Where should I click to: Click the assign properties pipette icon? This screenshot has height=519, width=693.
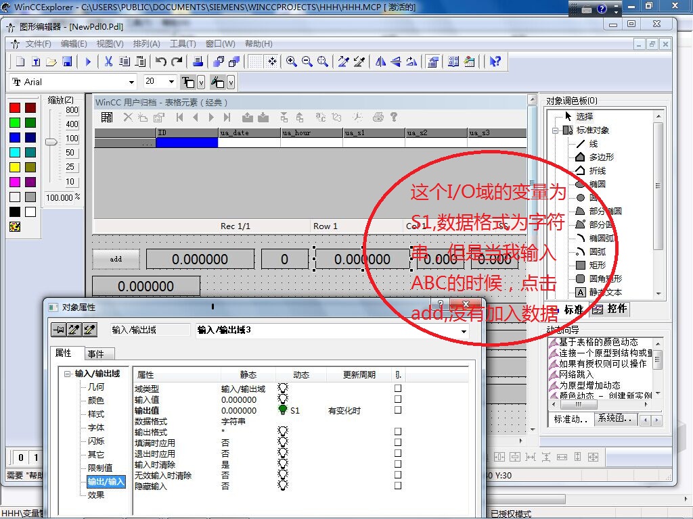point(89,330)
